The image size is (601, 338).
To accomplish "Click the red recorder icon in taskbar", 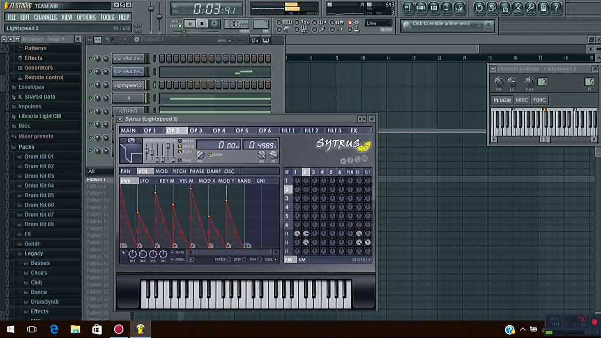I will pyautogui.click(x=118, y=330).
